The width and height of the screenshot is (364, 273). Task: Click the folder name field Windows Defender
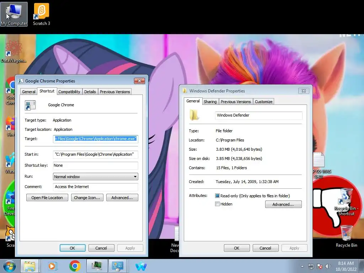259,116
